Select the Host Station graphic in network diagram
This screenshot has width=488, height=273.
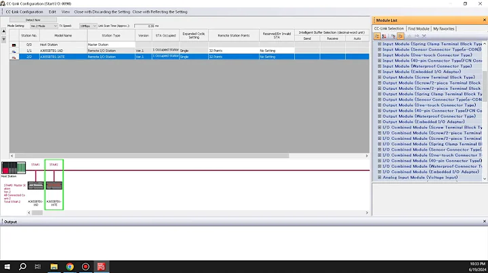tap(14, 168)
